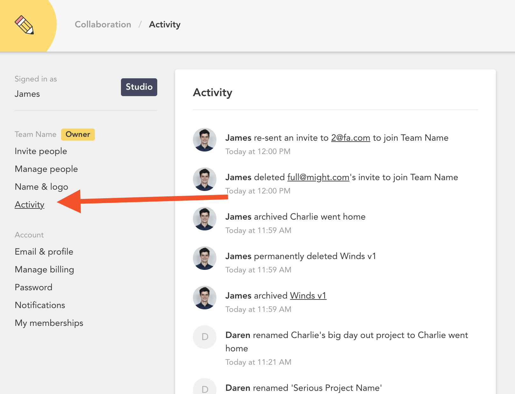Click the 2@fa.com email link
The image size is (515, 394).
(350, 138)
